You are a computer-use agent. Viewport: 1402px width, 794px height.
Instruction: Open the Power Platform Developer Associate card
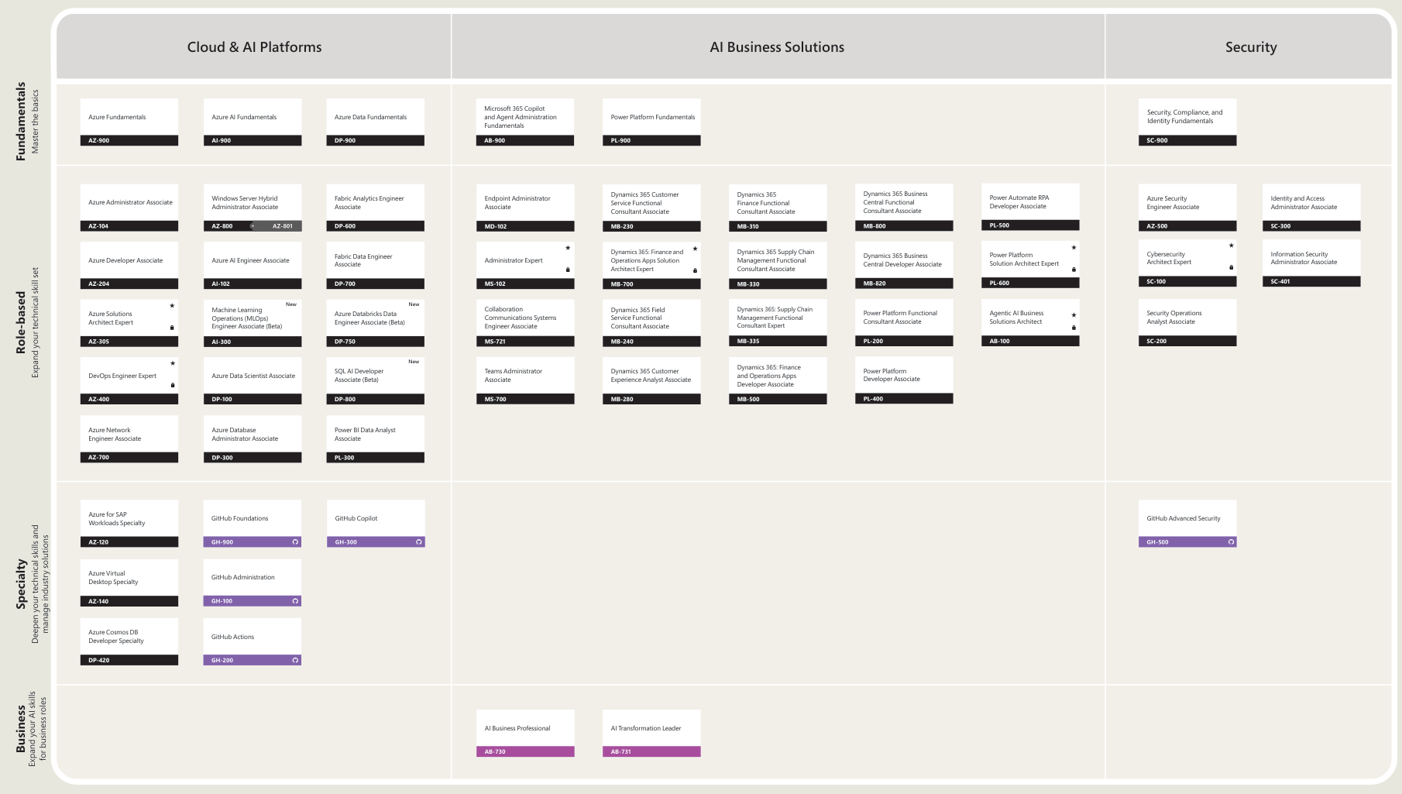pos(904,380)
